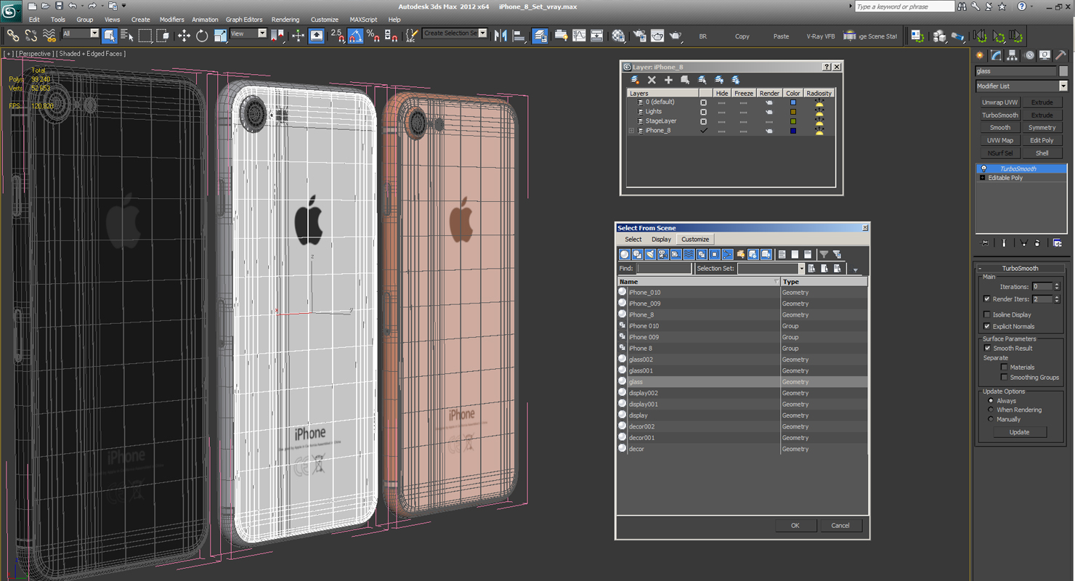Delete layer using X icon in Layer dialog
Screen dimensions: 1075x581
652,80
